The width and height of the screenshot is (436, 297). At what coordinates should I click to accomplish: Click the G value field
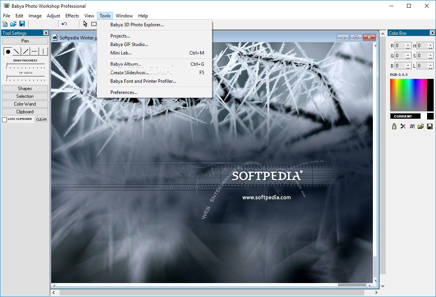[x=400, y=56]
